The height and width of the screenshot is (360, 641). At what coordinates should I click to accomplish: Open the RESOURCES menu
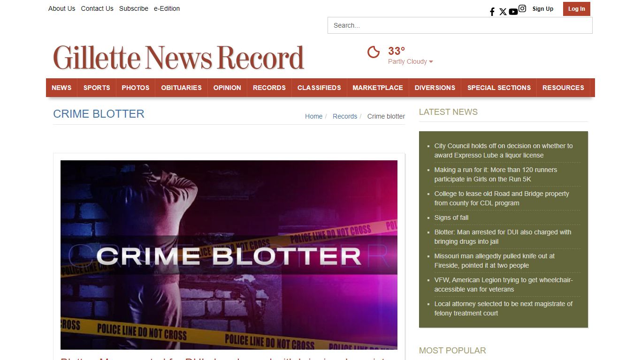pos(563,88)
